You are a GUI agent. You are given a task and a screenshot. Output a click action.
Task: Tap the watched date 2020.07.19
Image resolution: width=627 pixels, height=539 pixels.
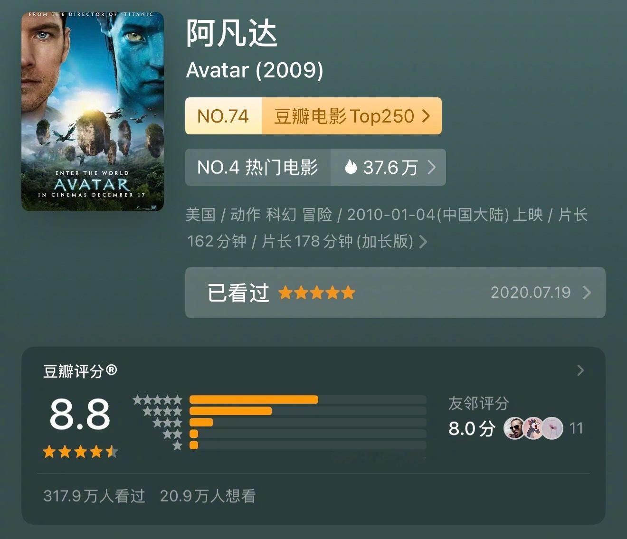click(531, 293)
